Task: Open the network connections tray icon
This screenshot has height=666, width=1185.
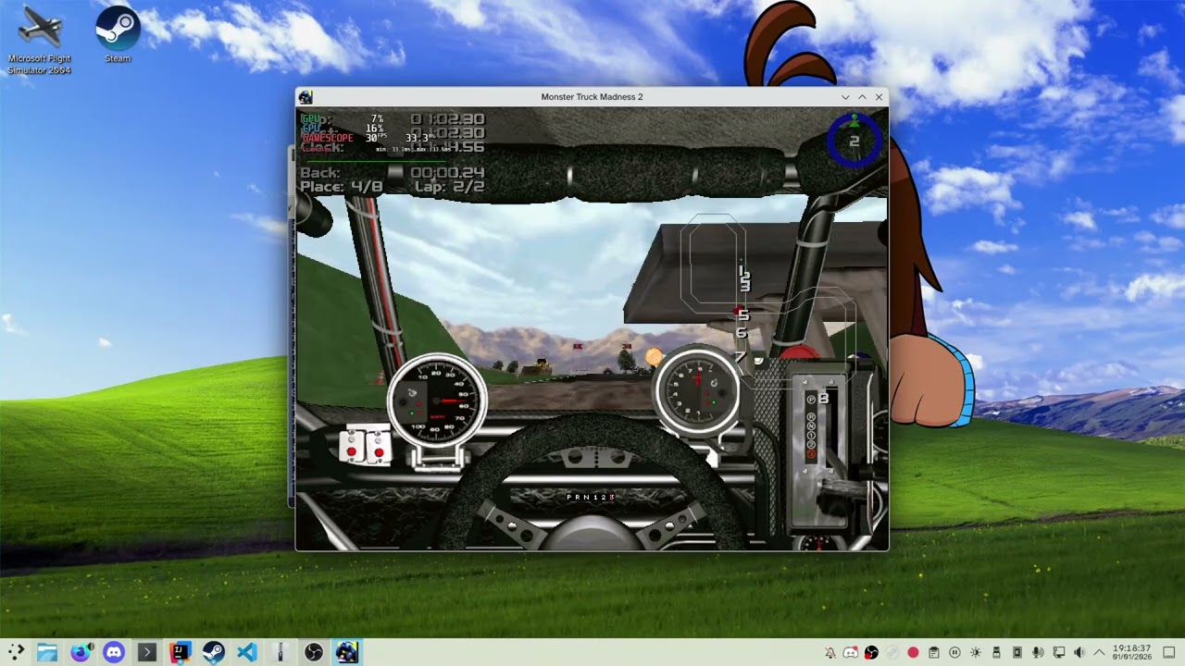Action: pyautogui.click(x=1059, y=653)
